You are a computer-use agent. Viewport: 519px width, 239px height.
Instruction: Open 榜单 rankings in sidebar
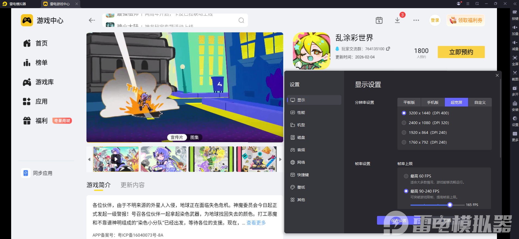tap(35, 63)
